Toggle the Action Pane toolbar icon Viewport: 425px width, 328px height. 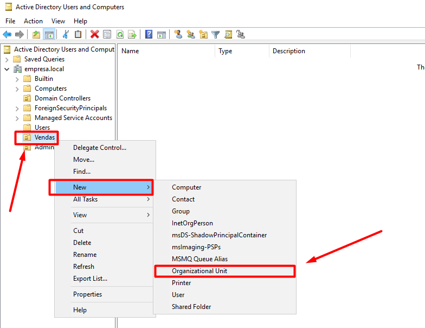162,35
